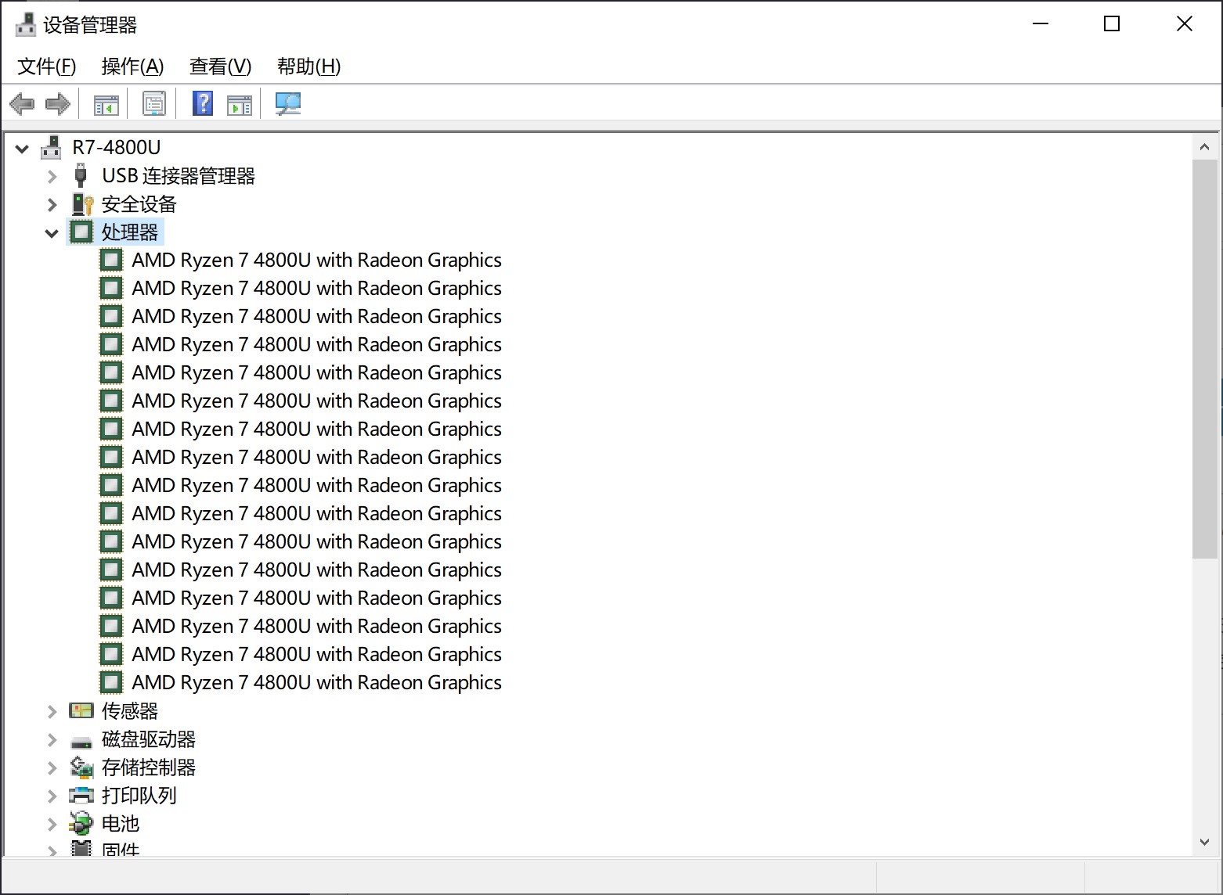
Task: Select the bottommost AMD Ryzen 7 4800U entry
Action: [x=316, y=682]
